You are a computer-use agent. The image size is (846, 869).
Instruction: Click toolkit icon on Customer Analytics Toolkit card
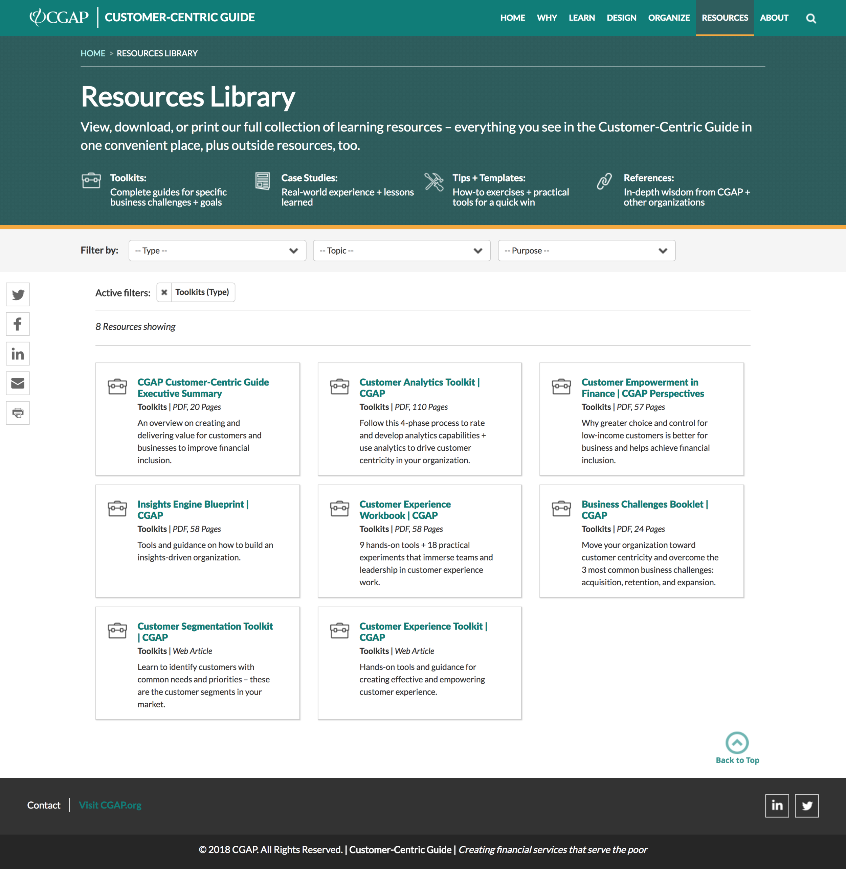tap(339, 386)
